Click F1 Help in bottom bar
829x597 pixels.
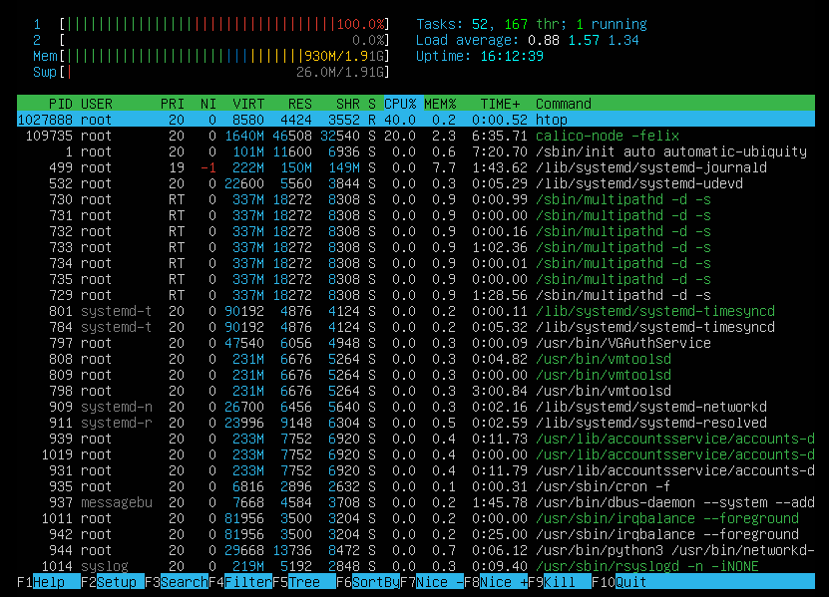pyautogui.click(x=40, y=582)
